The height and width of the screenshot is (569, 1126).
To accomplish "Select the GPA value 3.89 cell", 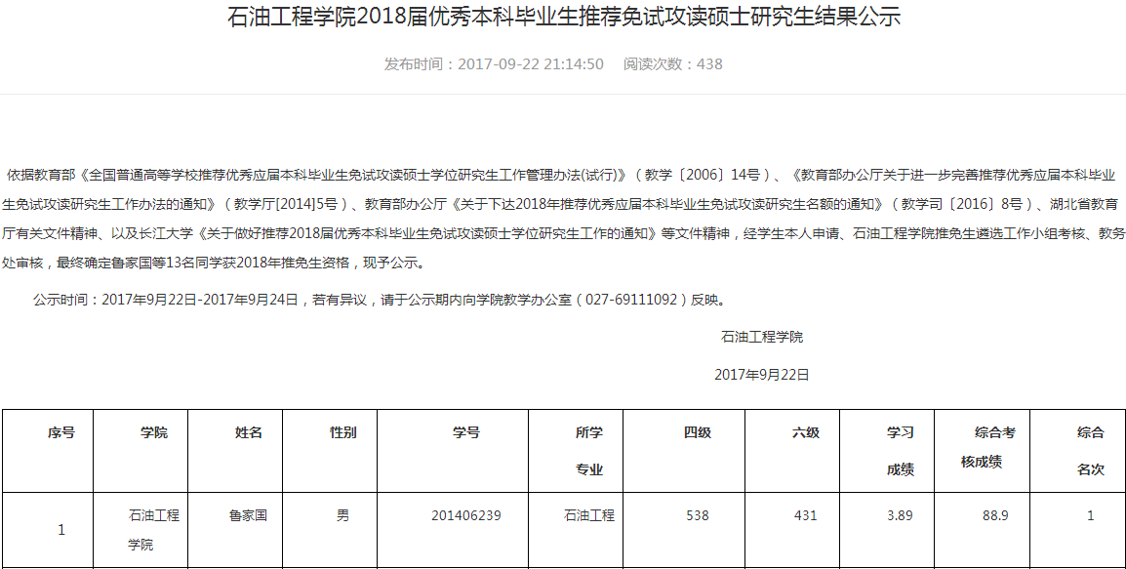I will point(900,515).
